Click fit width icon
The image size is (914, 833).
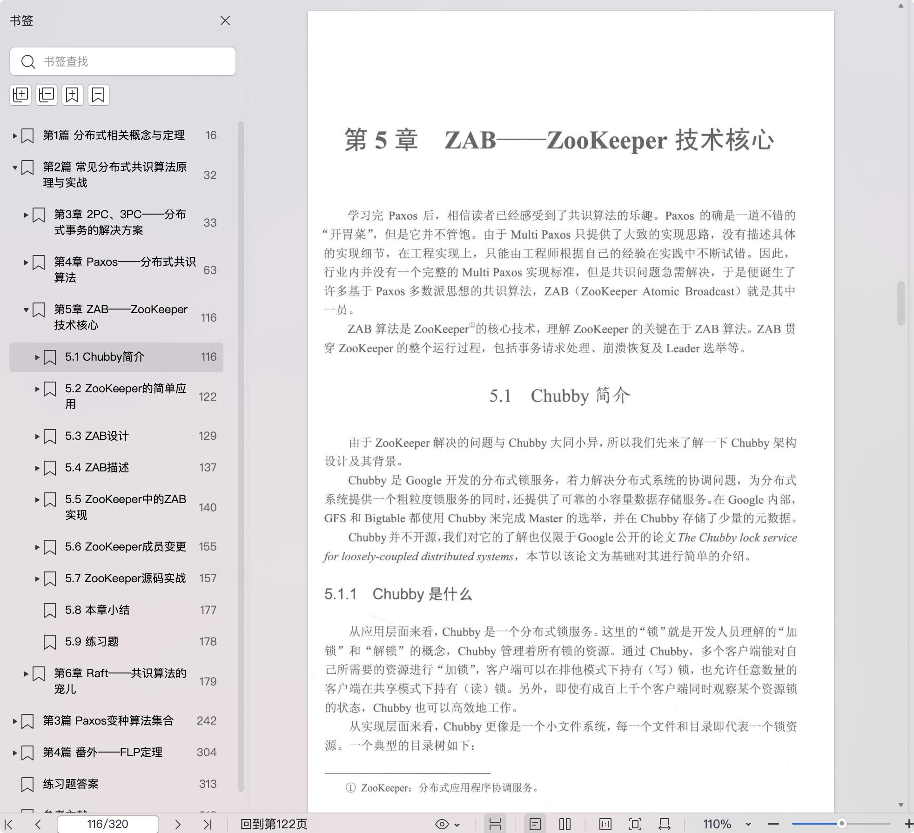point(665,824)
